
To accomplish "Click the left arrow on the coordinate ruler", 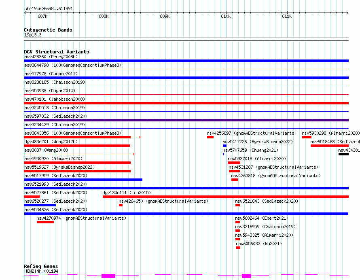I will click(25, 13).
